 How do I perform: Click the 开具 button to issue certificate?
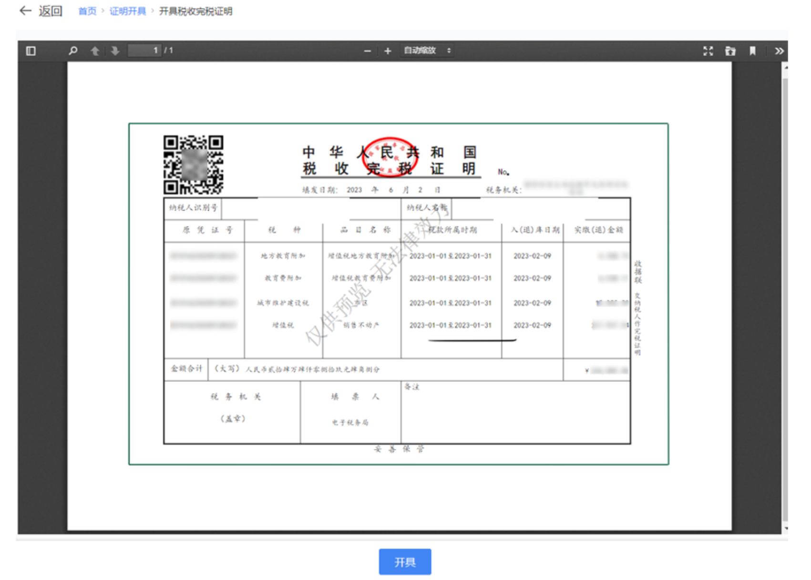click(x=405, y=562)
